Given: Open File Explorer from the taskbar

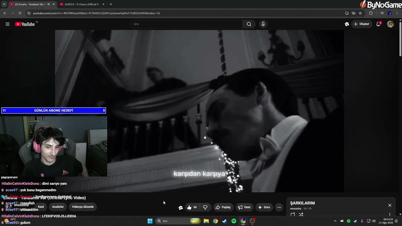Looking at the screenshot, I should 206,221.
